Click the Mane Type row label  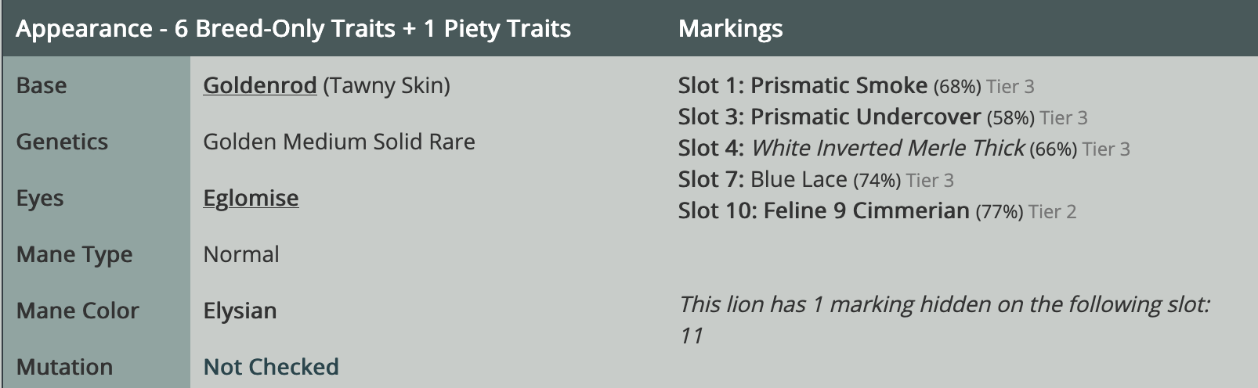(x=74, y=254)
